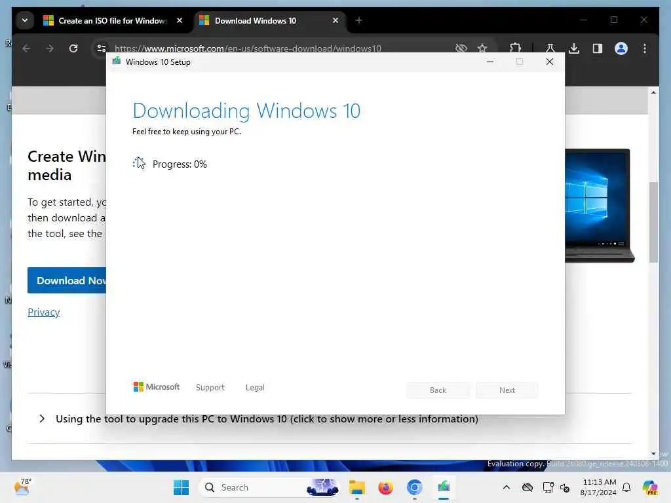The image size is (671, 503).
Task: Open the browser extensions puzzle icon
Action: pyautogui.click(x=515, y=48)
